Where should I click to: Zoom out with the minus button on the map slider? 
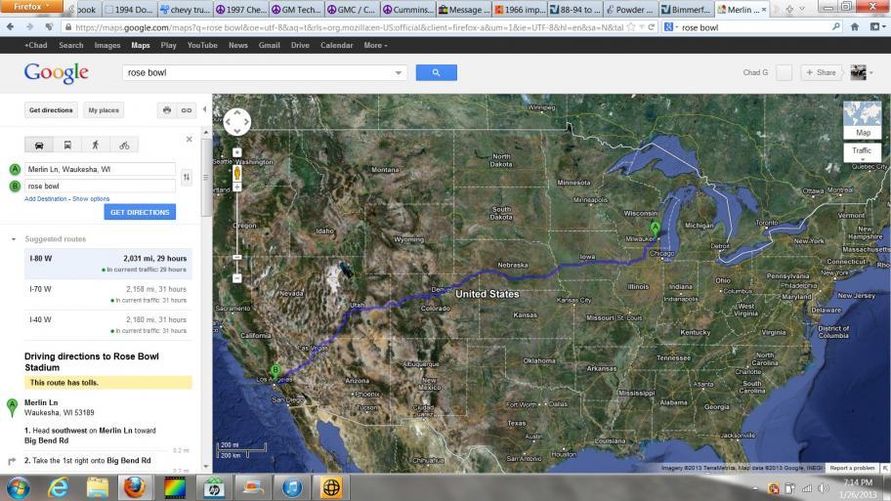coord(237,278)
